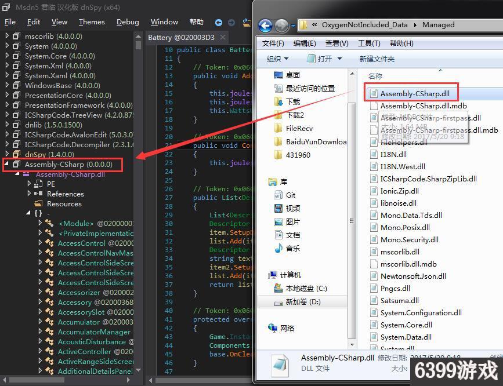
Task: Click the <Module> class icon
Action: coord(49,224)
